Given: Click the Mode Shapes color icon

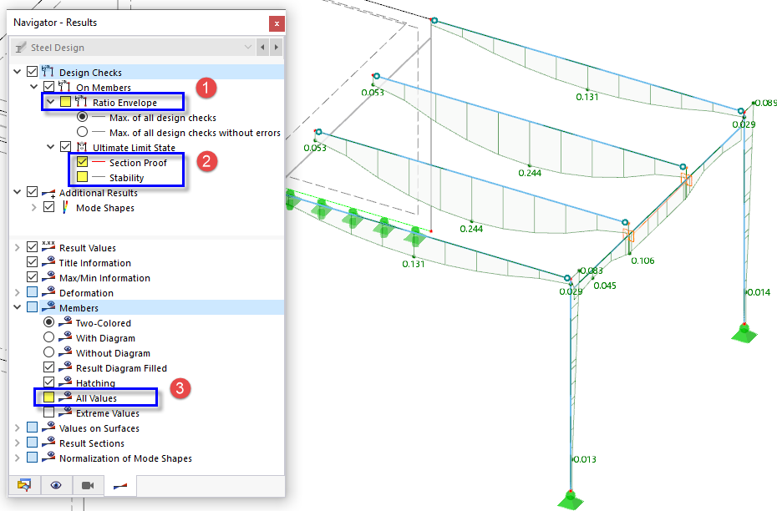Looking at the screenshot, I should coord(65,207).
